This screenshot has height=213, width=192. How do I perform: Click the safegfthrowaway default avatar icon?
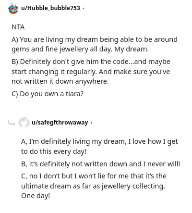point(24,123)
